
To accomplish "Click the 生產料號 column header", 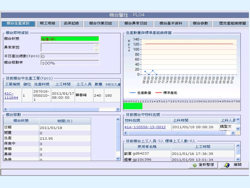I will click(42, 84).
